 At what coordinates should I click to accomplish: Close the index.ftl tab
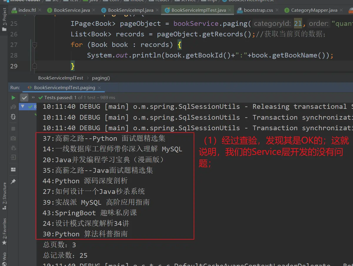click(40, 10)
